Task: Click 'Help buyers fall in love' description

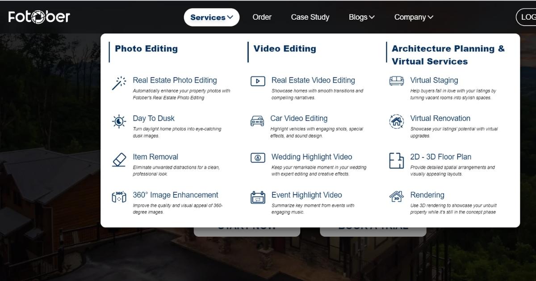Action: coord(453,94)
